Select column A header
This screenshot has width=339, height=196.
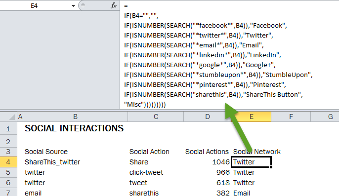[20, 117]
